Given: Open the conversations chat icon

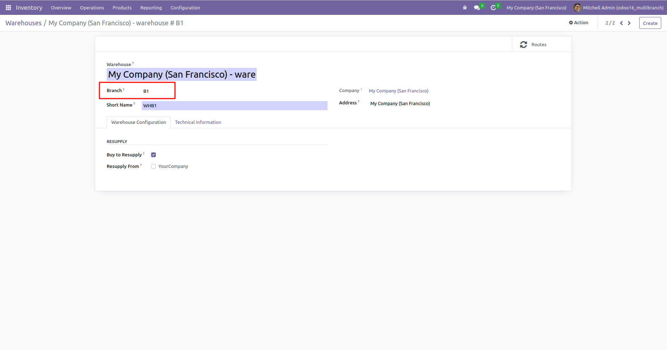Looking at the screenshot, I should tap(477, 8).
